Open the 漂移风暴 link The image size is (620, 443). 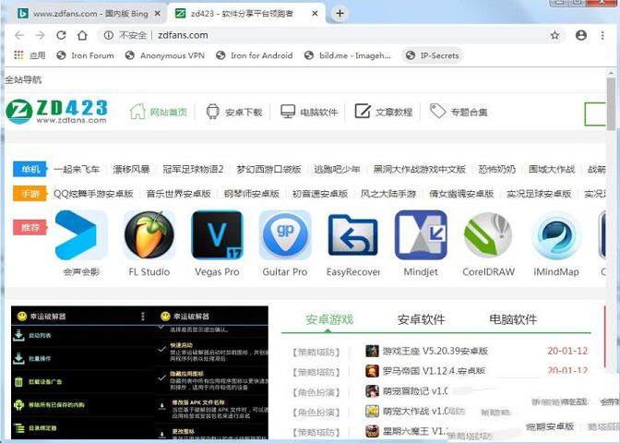pyautogui.click(x=131, y=169)
